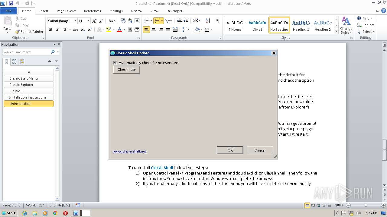The image size is (387, 217).
Task: Switch to References tab
Action: pos(93,11)
